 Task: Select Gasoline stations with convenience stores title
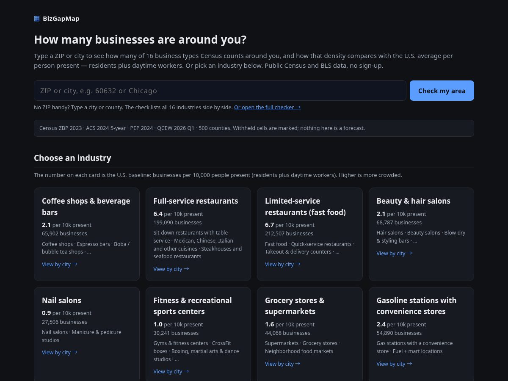coord(417,306)
